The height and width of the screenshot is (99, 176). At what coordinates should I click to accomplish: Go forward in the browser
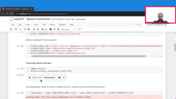[7, 14]
